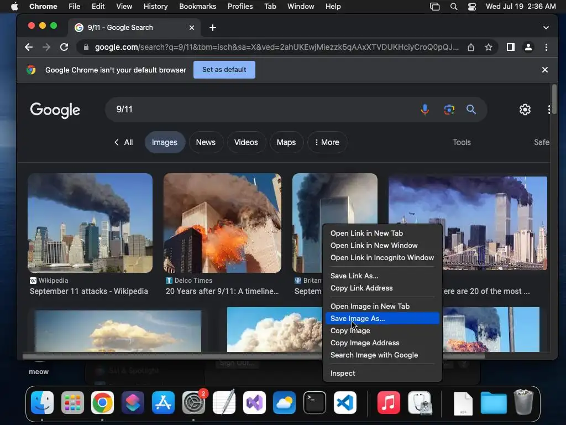Toggle Chrome's side panel icon
Viewport: 566px width, 425px height.
[510, 47]
